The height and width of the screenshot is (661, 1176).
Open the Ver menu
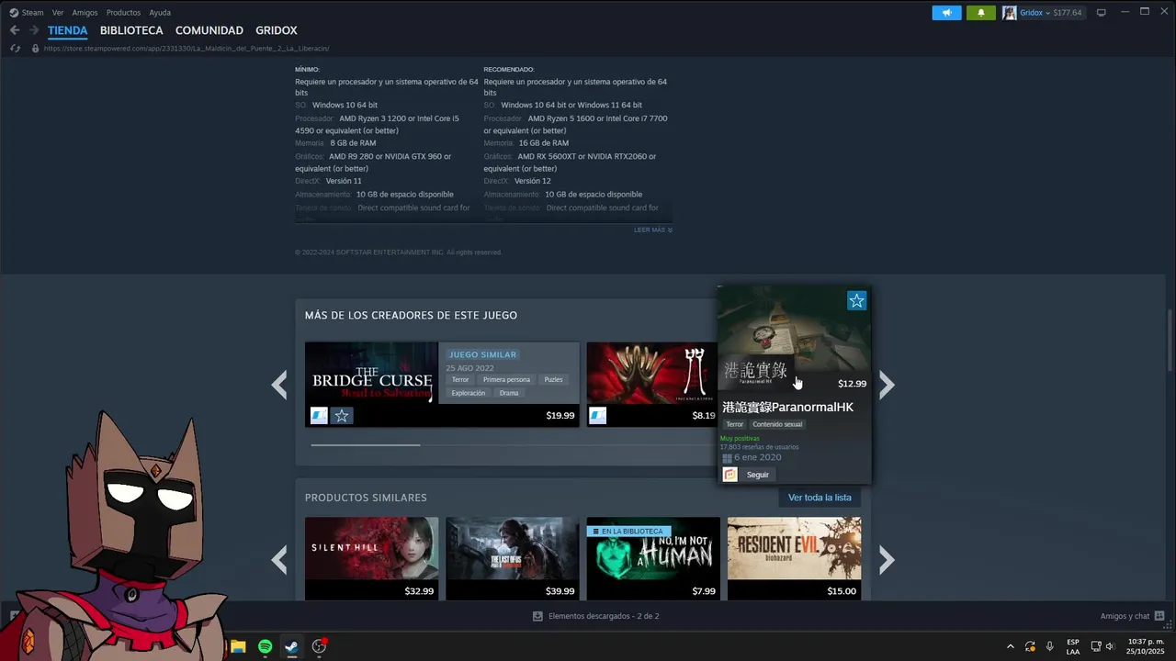58,13
